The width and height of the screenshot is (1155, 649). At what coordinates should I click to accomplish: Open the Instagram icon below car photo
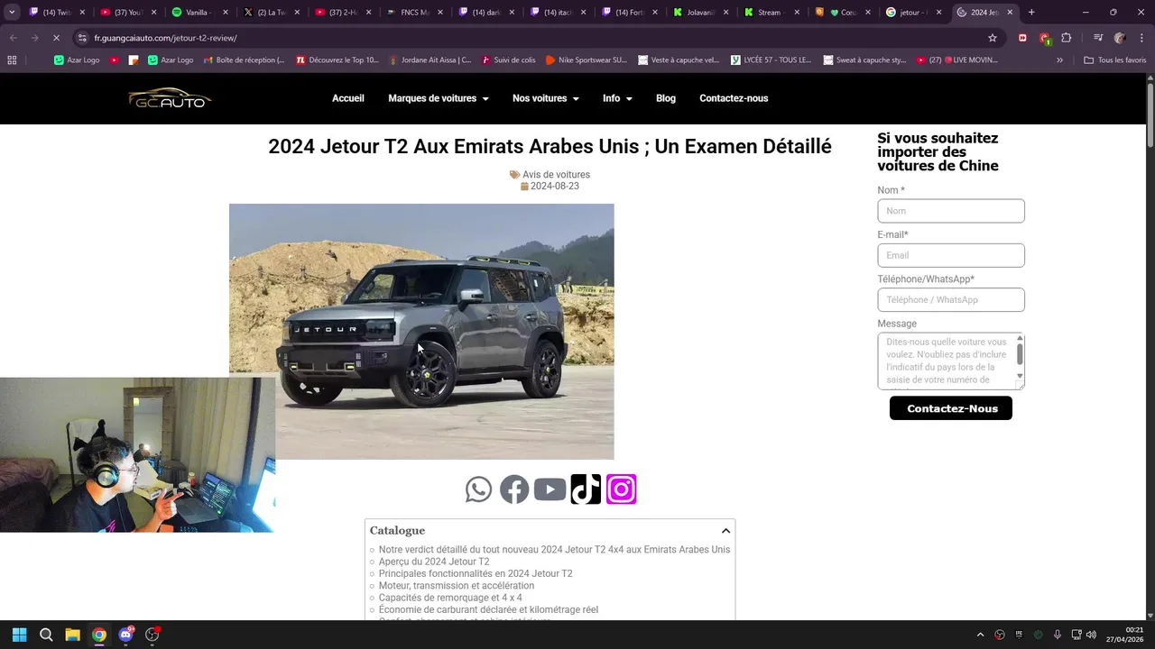(622, 489)
